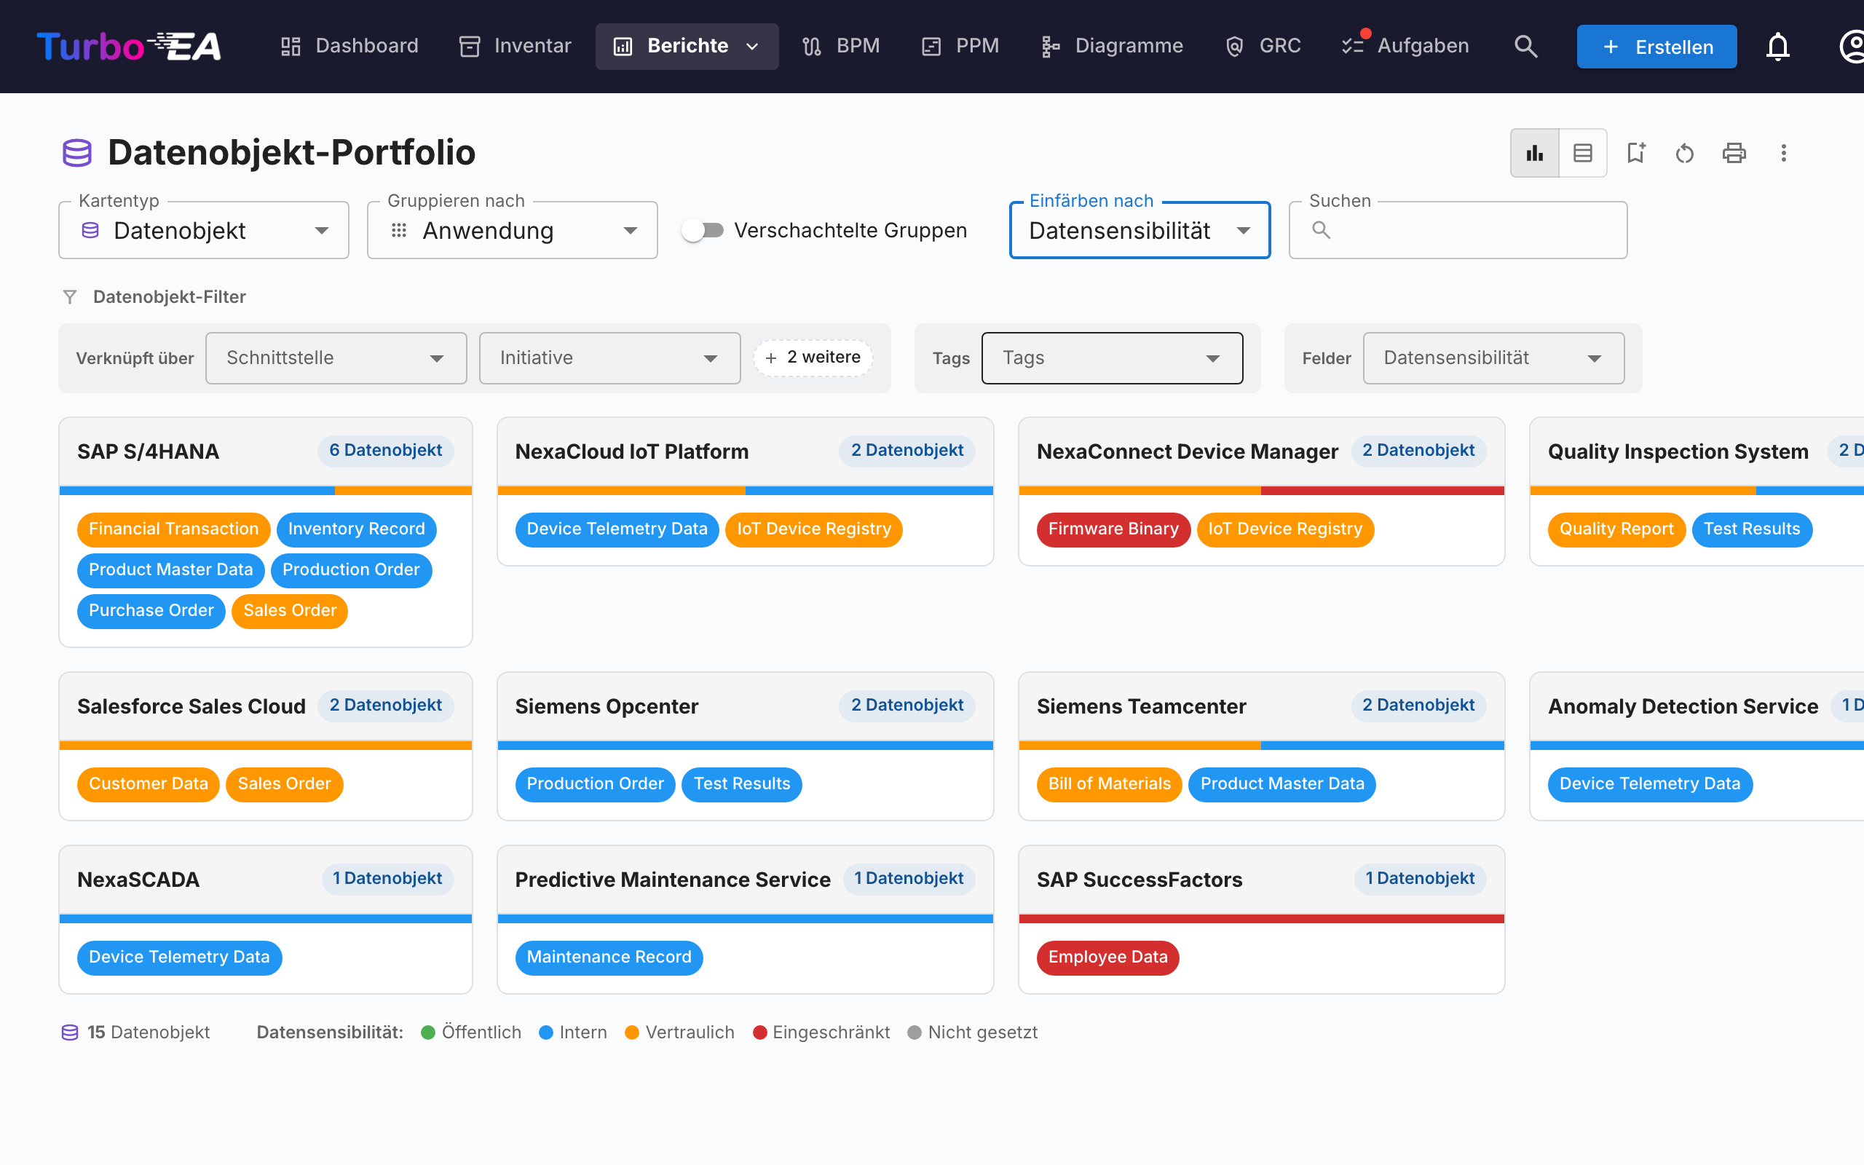Open the Tags filter dropdown
Image resolution: width=1864 pixels, height=1165 pixels.
(x=1113, y=358)
